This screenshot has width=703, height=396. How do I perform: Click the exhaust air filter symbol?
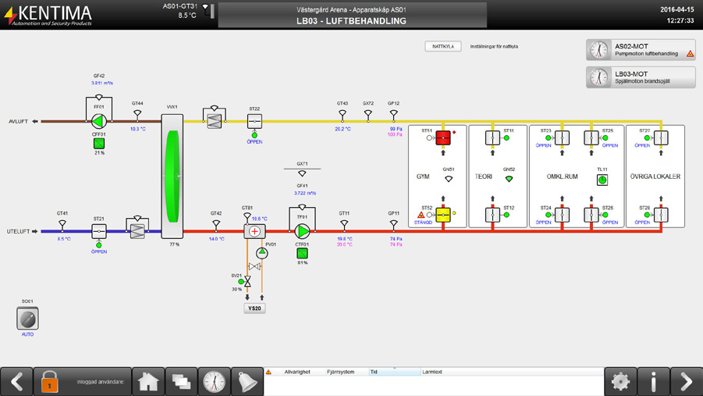pos(215,121)
